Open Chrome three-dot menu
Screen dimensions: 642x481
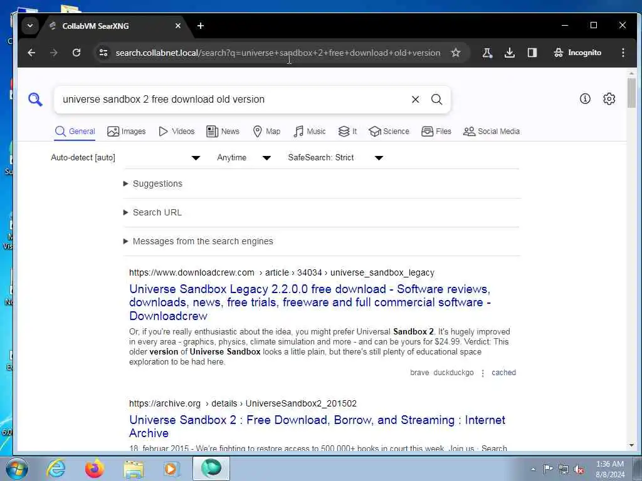(x=623, y=53)
